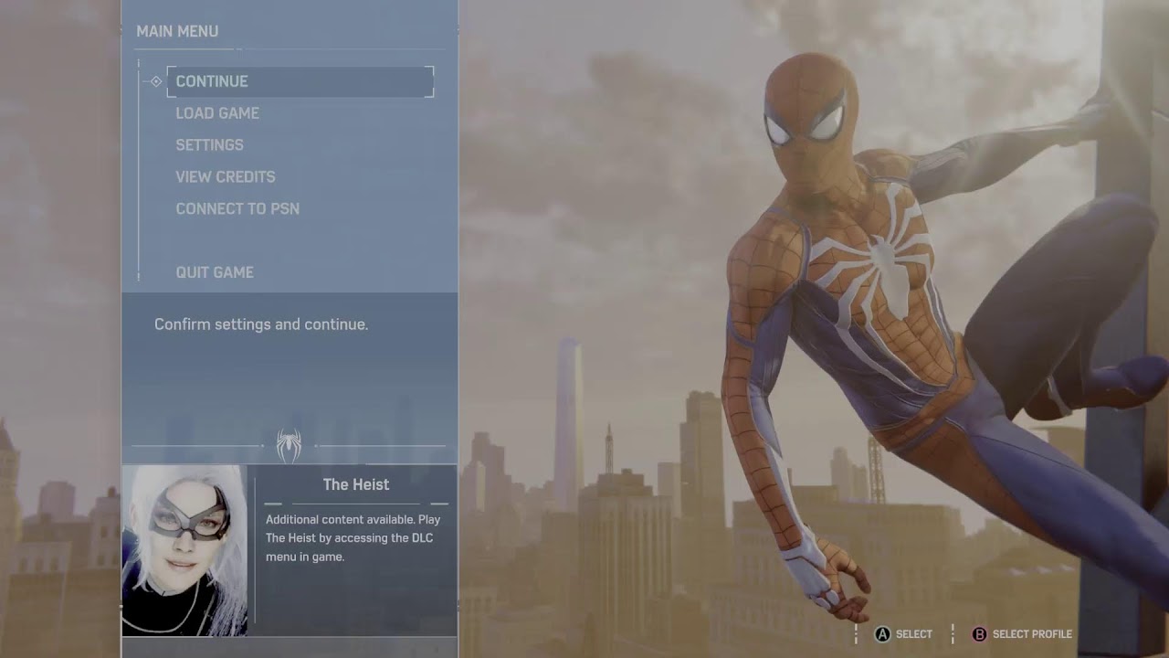1169x658 pixels.
Task: Select Connect to PSN option
Action: point(237,209)
